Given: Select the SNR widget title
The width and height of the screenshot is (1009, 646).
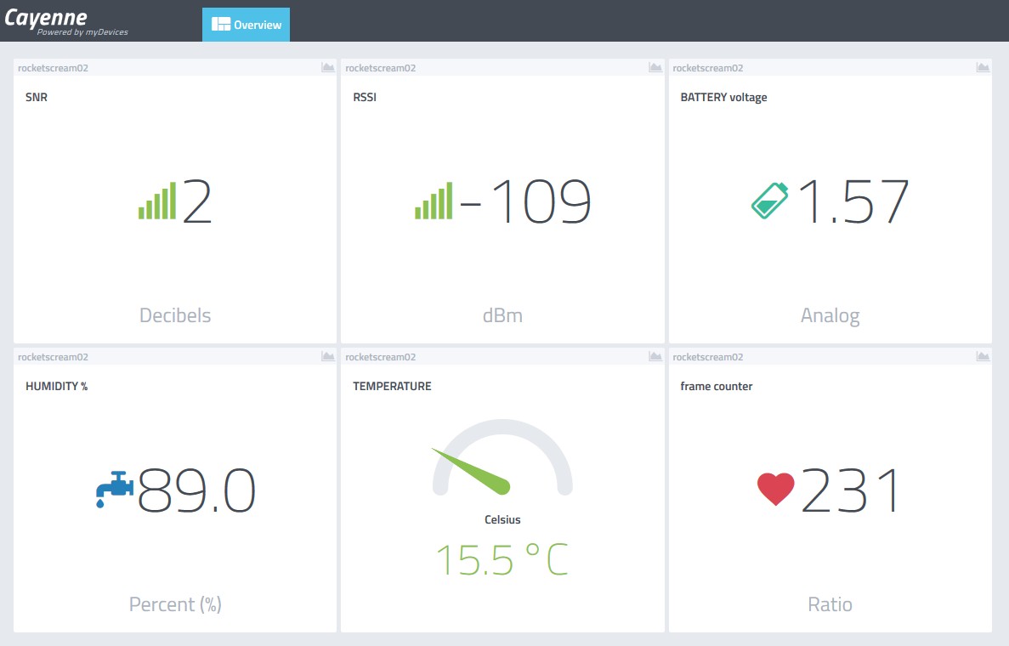Looking at the screenshot, I should click(37, 97).
